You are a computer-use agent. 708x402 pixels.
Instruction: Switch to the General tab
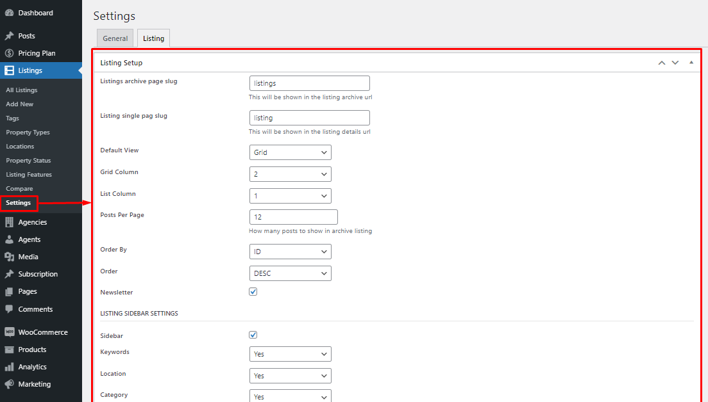(x=115, y=38)
